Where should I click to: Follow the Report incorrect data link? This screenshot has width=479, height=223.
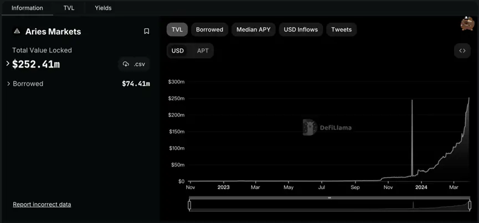coord(42,204)
